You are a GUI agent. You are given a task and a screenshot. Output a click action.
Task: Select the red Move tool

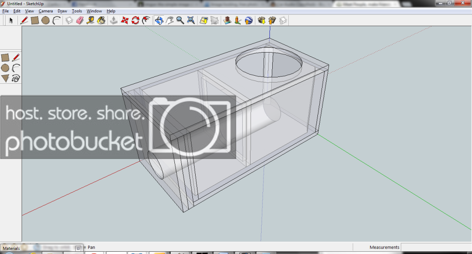pos(124,20)
